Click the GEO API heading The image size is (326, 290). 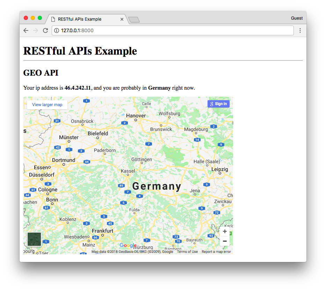click(x=41, y=73)
